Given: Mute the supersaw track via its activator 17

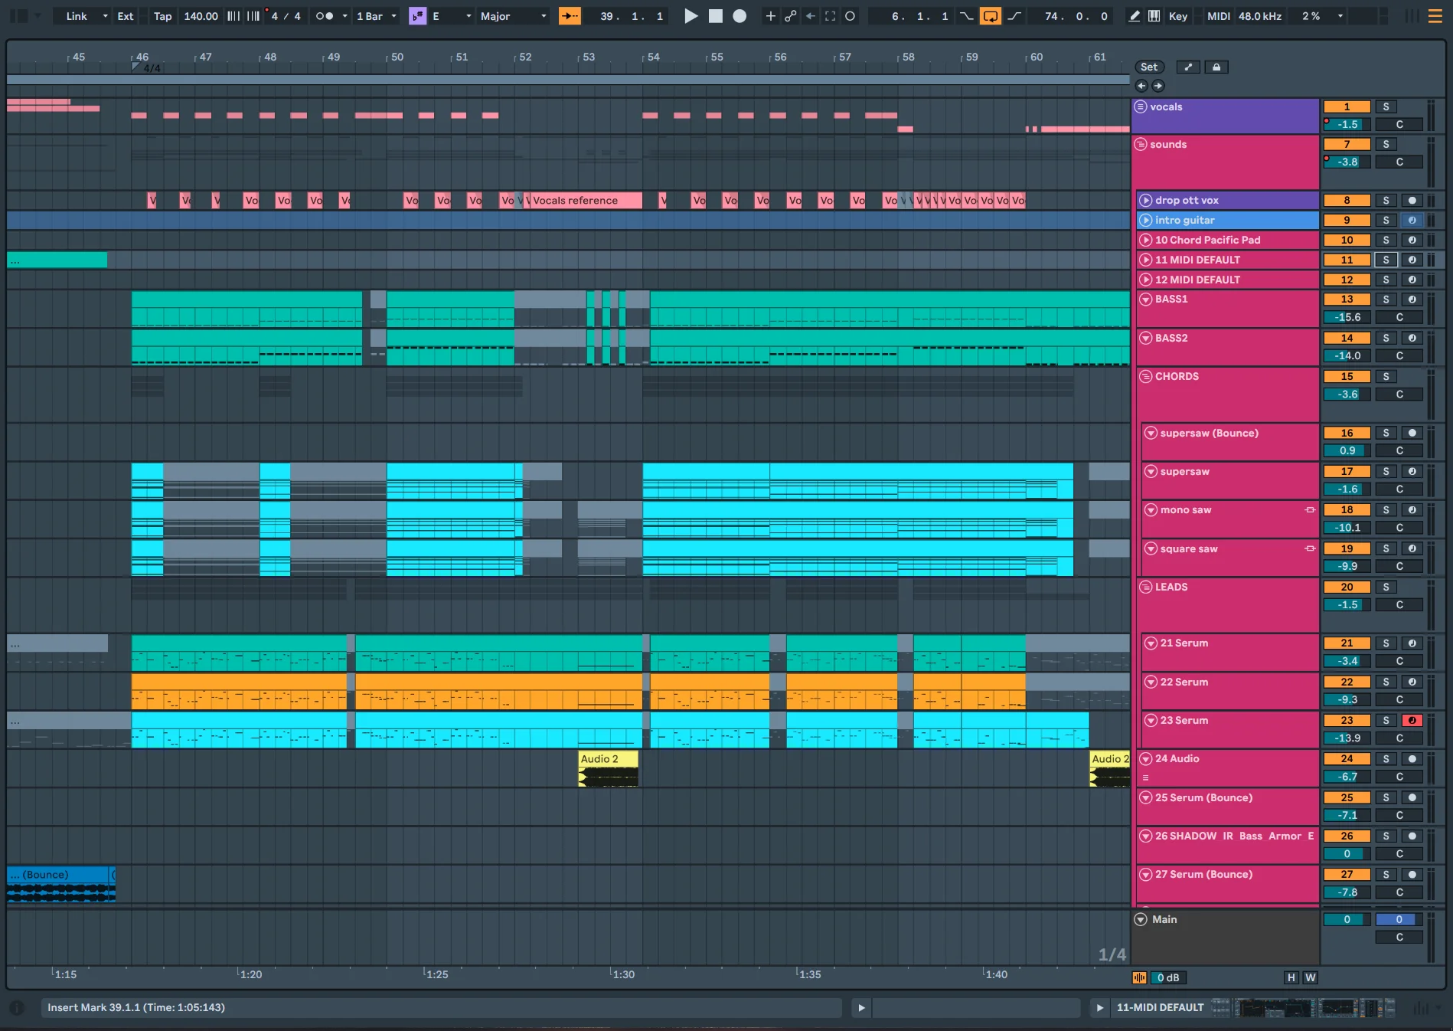Looking at the screenshot, I should pyautogui.click(x=1347, y=472).
